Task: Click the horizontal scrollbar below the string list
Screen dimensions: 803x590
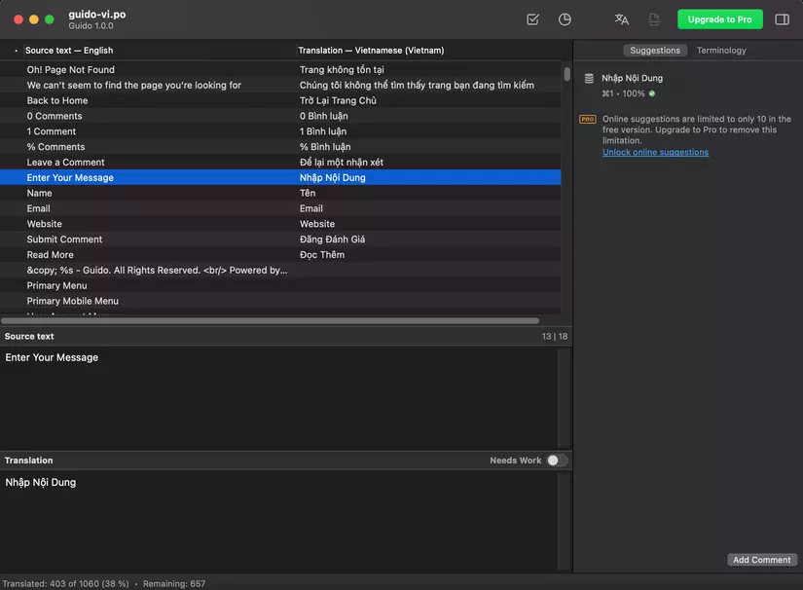Action: [270, 320]
